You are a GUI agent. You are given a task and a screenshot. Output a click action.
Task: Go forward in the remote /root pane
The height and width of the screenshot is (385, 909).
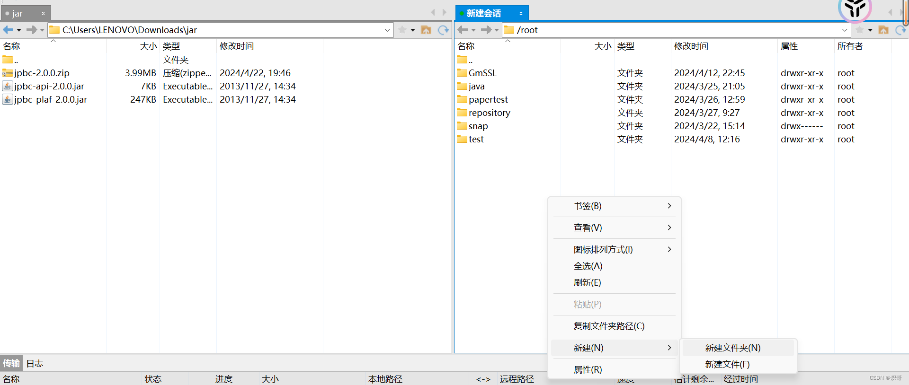click(x=486, y=30)
